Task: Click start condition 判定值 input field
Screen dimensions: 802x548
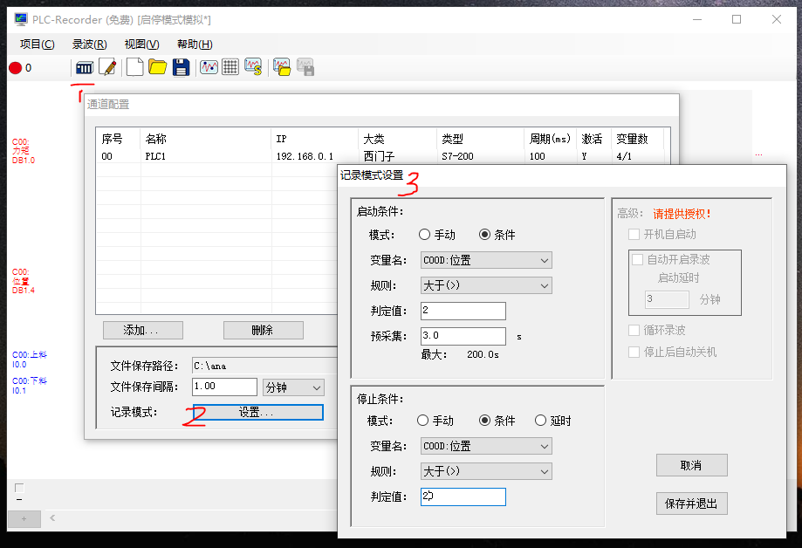Action: click(x=463, y=311)
